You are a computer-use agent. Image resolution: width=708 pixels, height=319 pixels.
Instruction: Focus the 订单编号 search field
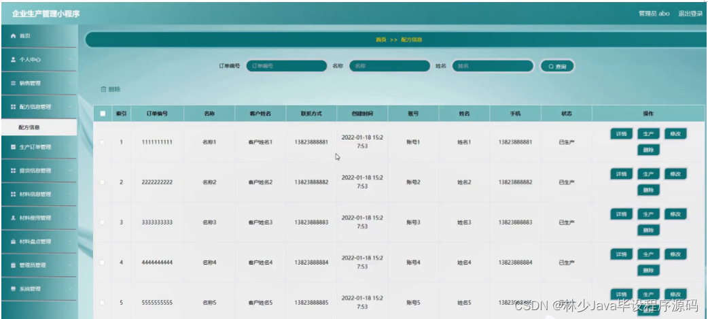[x=286, y=66]
